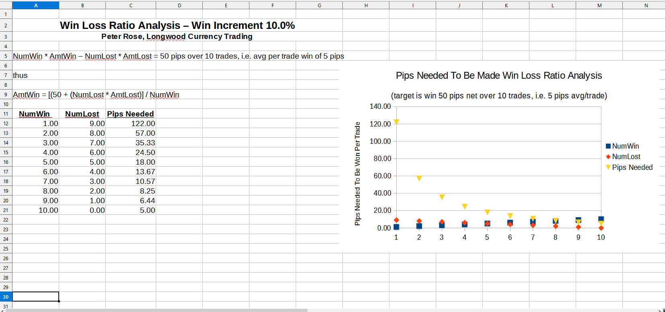Select the yellow triangle above x-axis value 2
Viewport: 665px width, 312px height.
[419, 178]
